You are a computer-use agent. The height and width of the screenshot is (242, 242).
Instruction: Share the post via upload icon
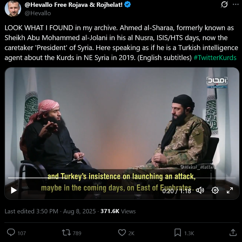pyautogui.click(x=233, y=232)
